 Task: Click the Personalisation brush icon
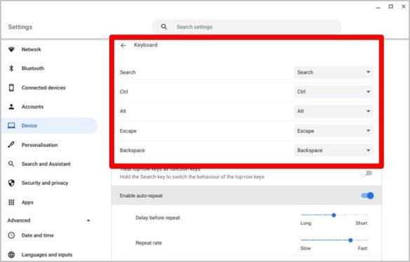click(x=11, y=144)
